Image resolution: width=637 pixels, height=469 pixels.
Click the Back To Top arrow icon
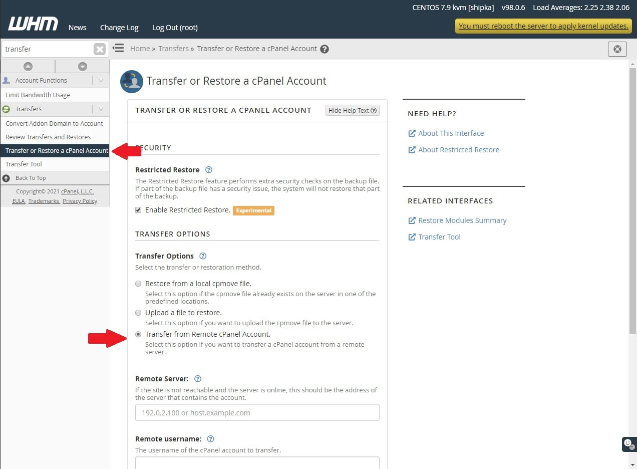(x=7, y=178)
